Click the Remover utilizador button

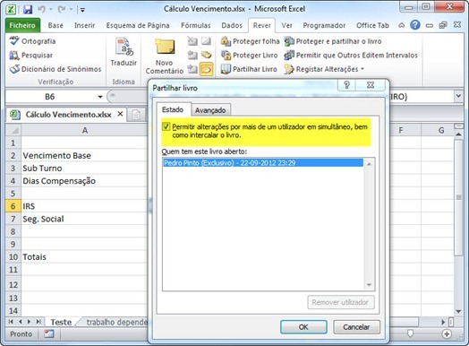340,302
